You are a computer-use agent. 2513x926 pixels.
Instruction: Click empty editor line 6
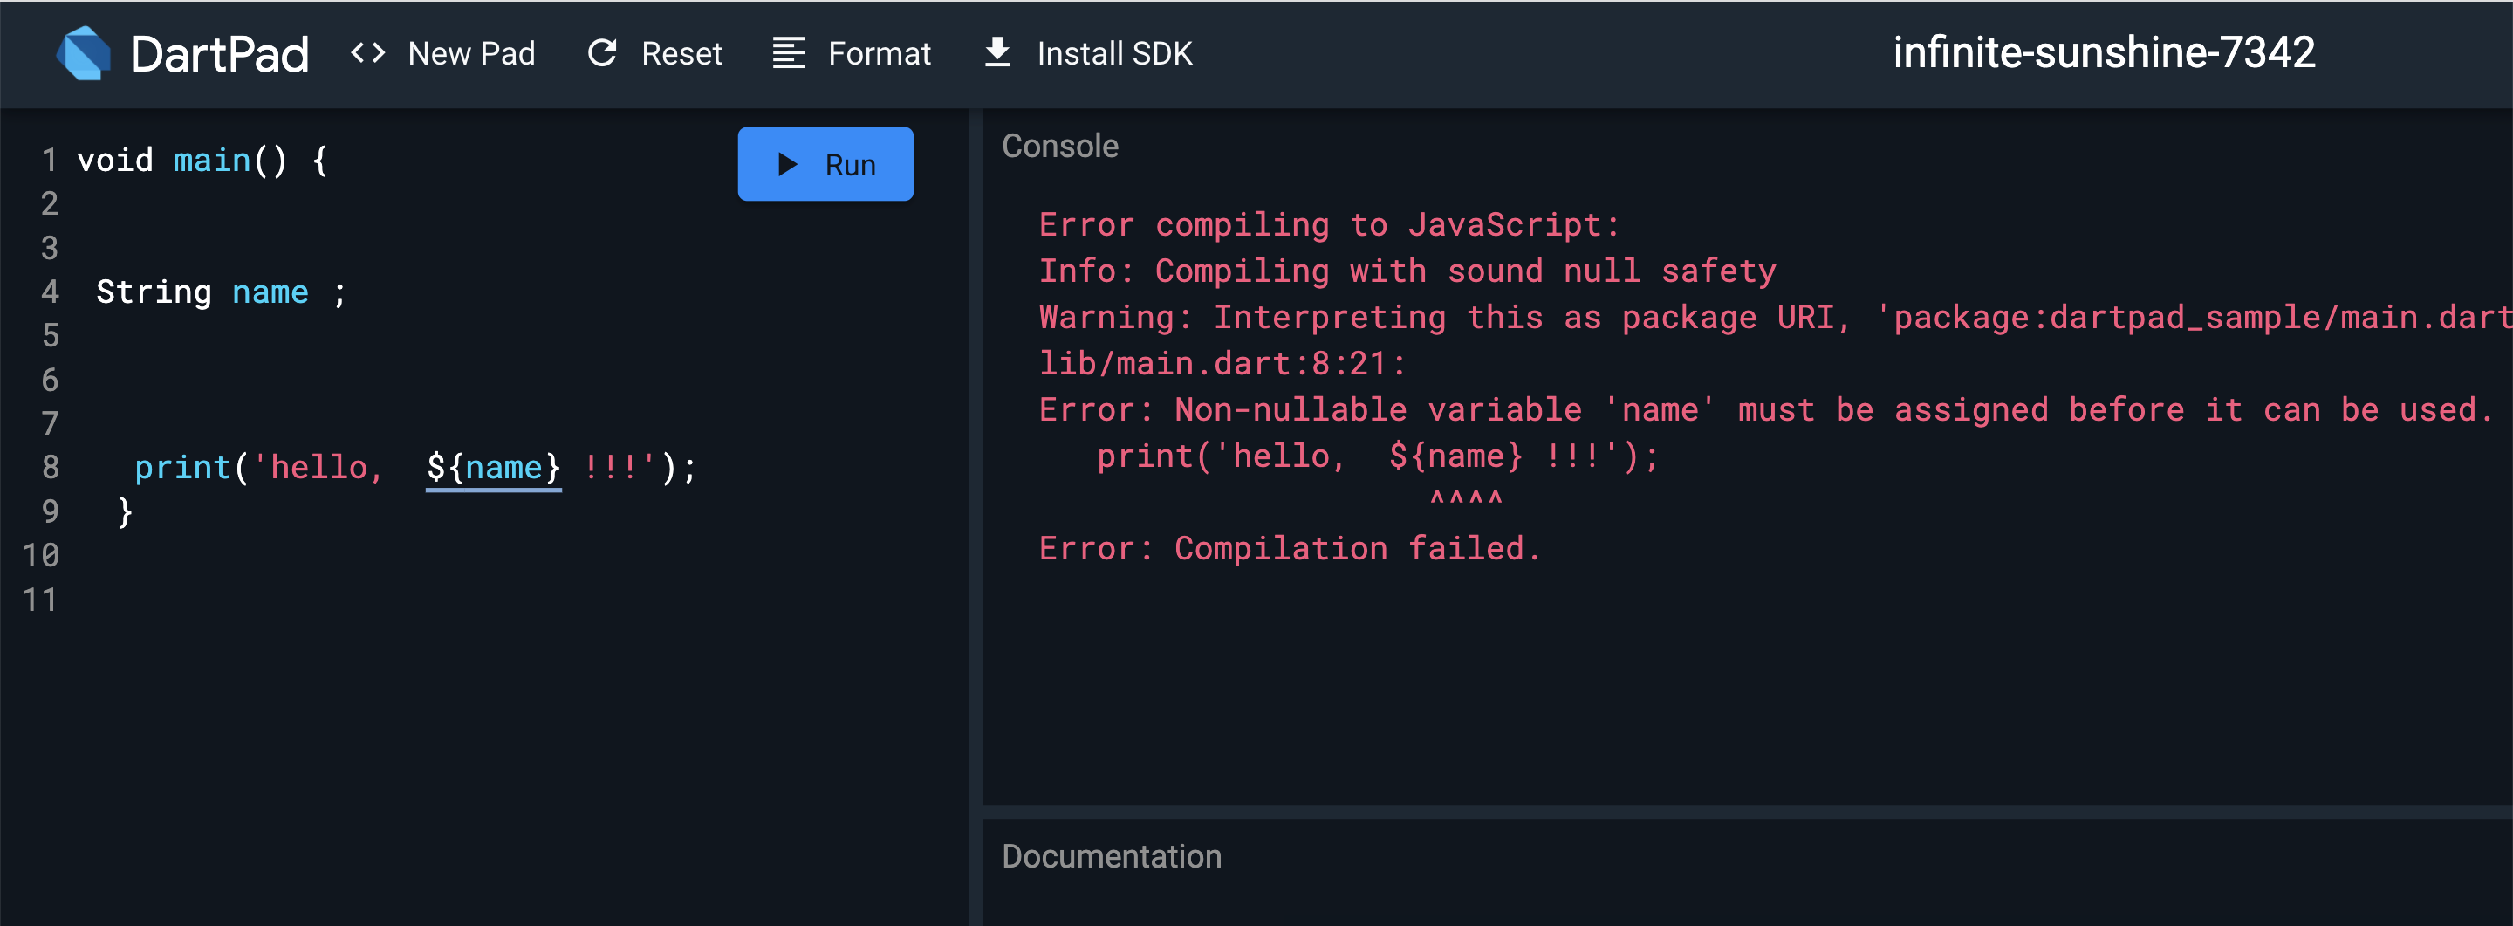(x=517, y=380)
